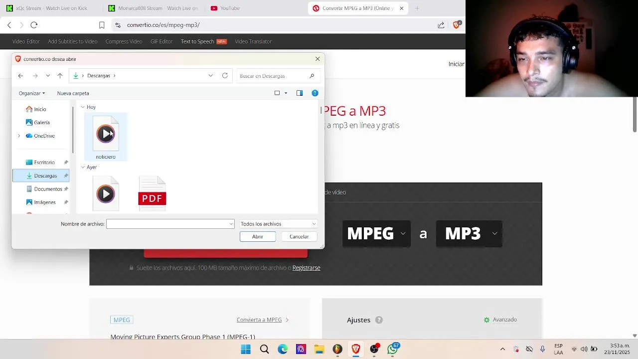Open the file name dropdown arrow

[x=231, y=224]
